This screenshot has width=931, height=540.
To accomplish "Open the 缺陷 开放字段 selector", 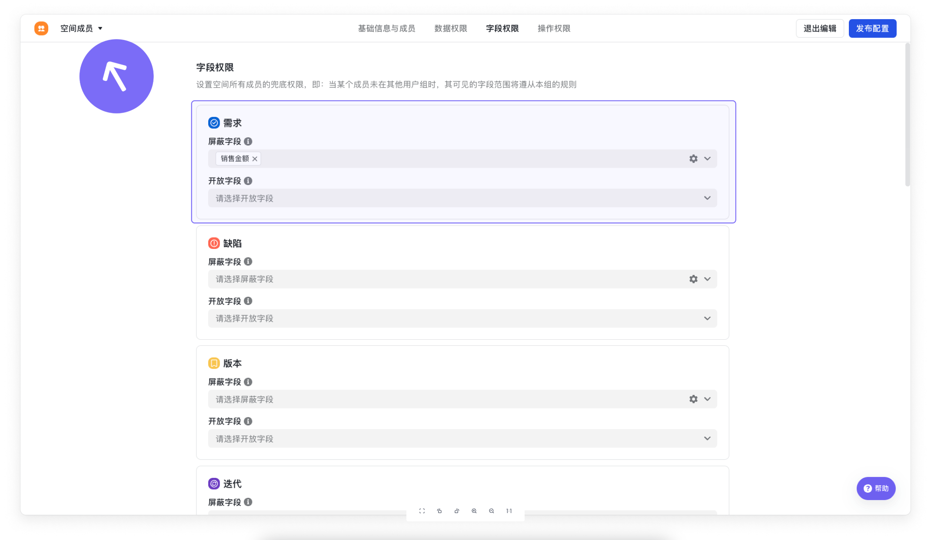I will coord(462,318).
